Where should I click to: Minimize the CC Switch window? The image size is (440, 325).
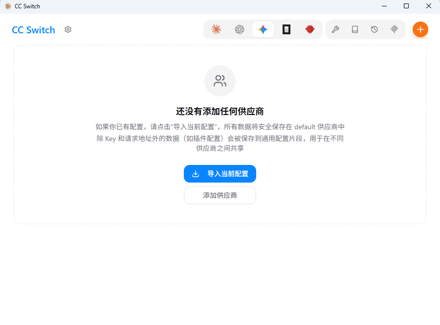pos(384,6)
